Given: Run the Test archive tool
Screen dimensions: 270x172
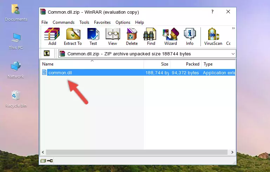Looking at the screenshot, I should click(93, 36).
